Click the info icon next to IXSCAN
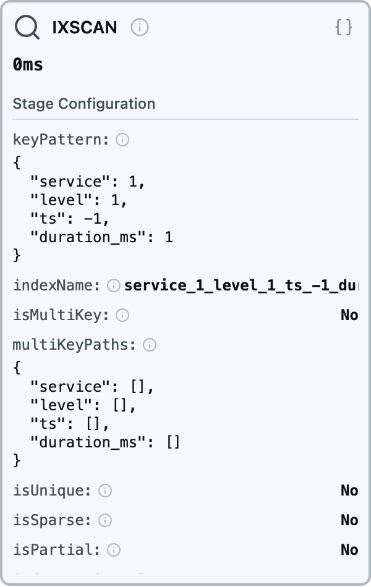This screenshot has width=371, height=587. pos(139,27)
